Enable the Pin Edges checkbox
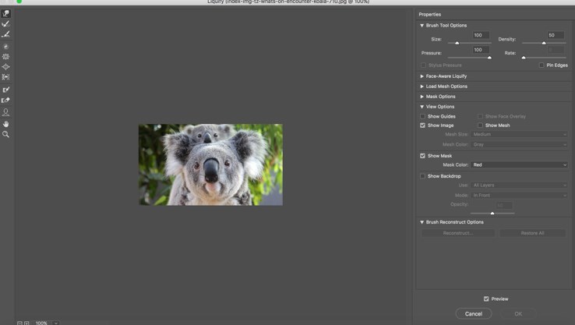The height and width of the screenshot is (325, 575). 541,65
